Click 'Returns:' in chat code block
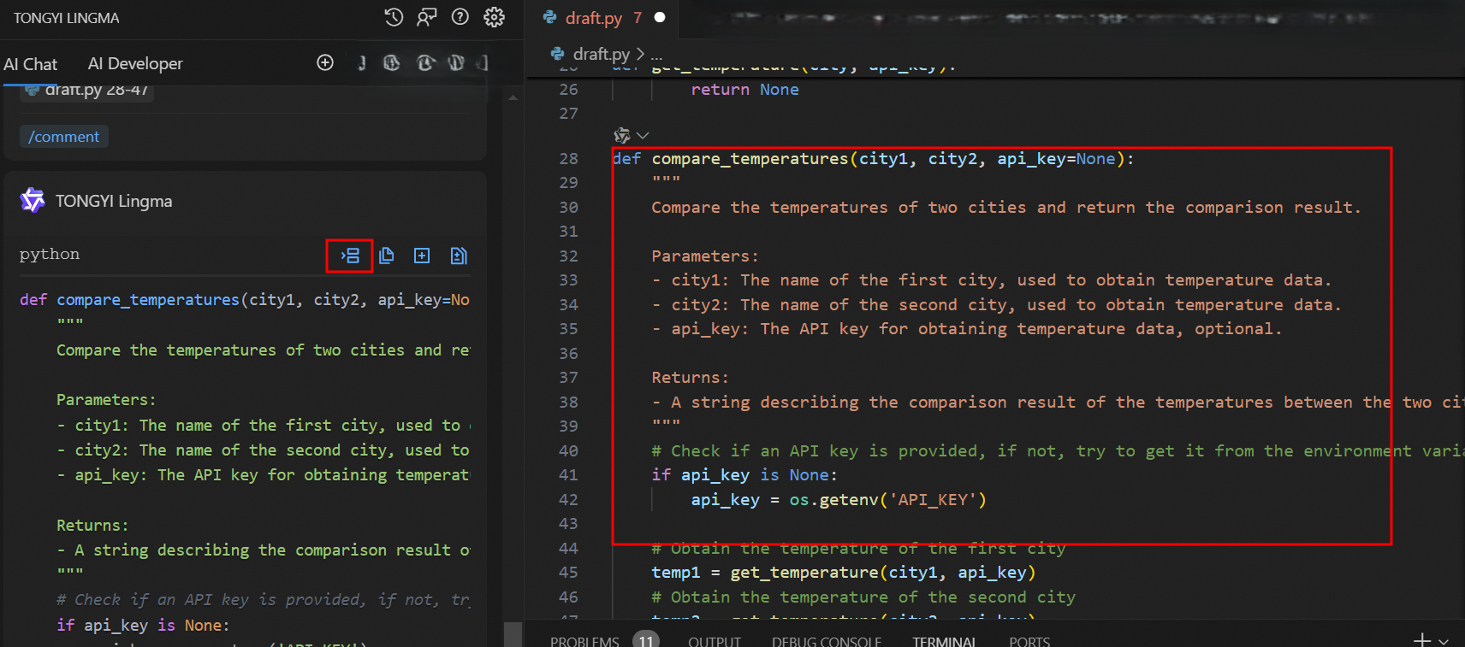The width and height of the screenshot is (1465, 647). (x=92, y=525)
